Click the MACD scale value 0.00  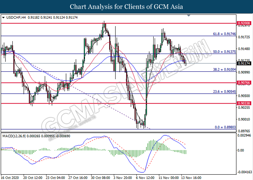tap(241, 150)
